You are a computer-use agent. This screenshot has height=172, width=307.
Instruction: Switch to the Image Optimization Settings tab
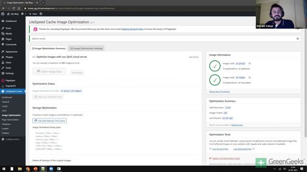(86, 48)
